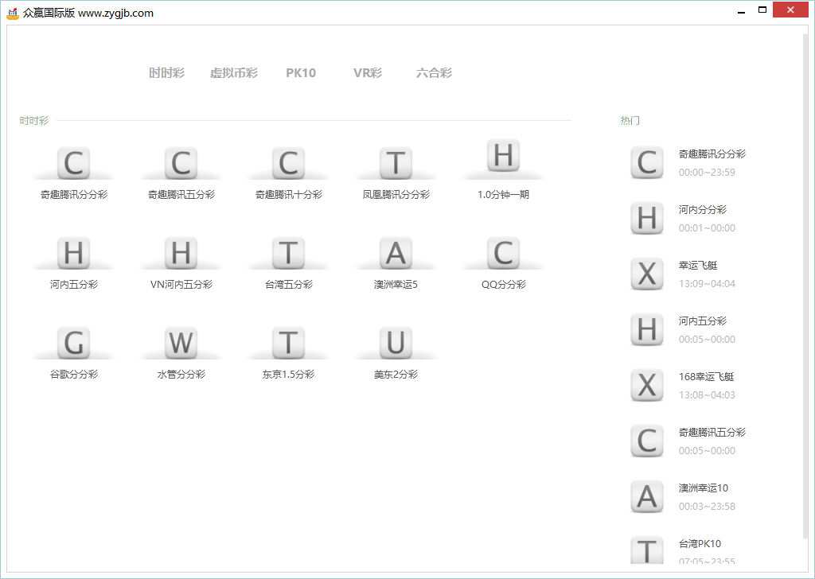Choose the VN河内五分彩 H icon
The height and width of the screenshot is (579, 815).
point(181,253)
